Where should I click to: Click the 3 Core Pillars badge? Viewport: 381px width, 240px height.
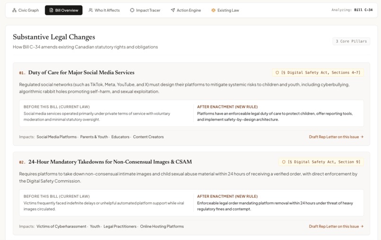click(x=351, y=41)
